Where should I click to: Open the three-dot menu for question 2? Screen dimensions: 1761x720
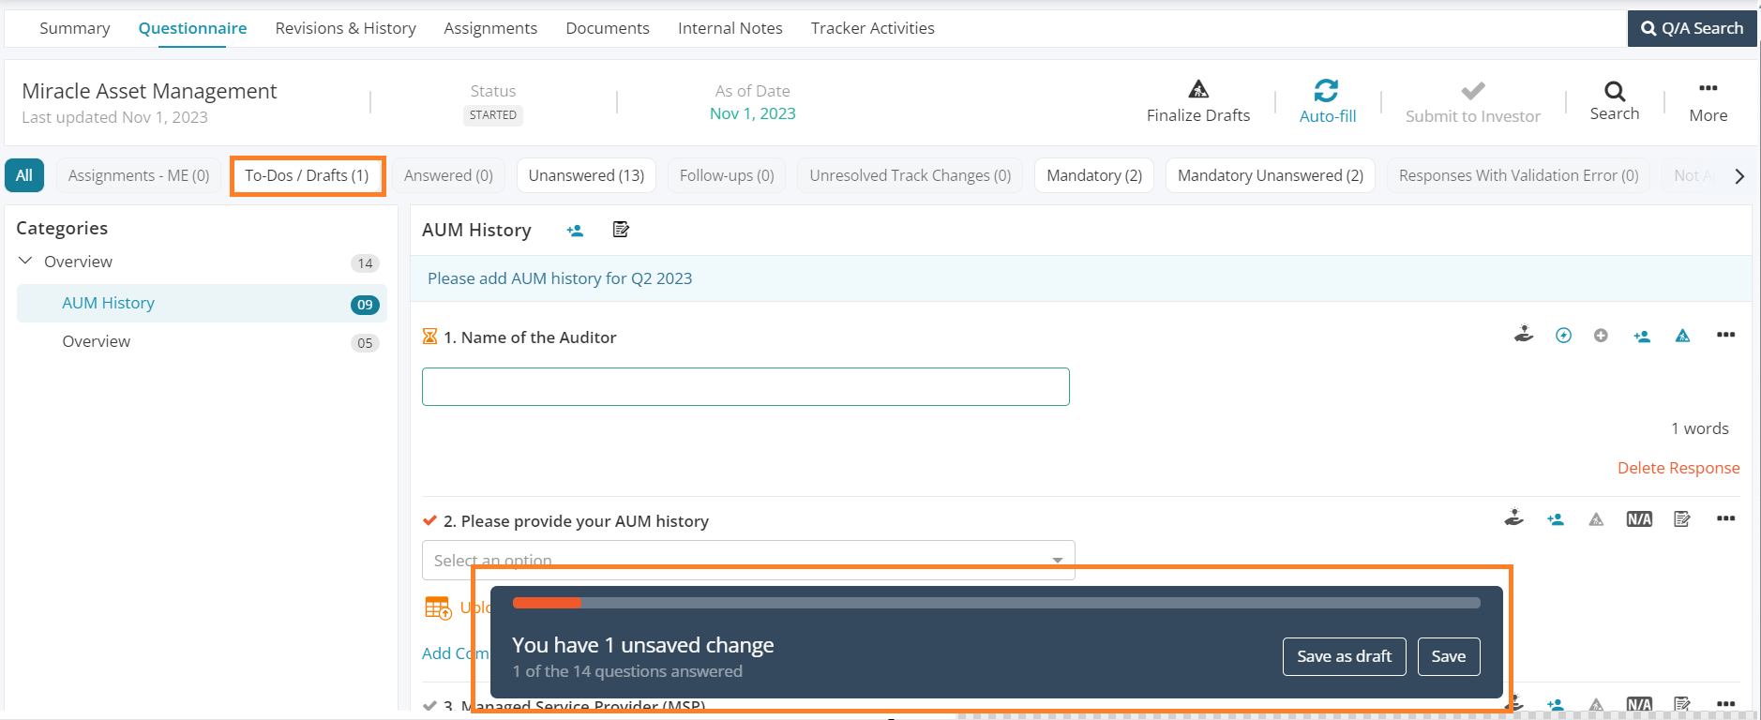tap(1725, 518)
